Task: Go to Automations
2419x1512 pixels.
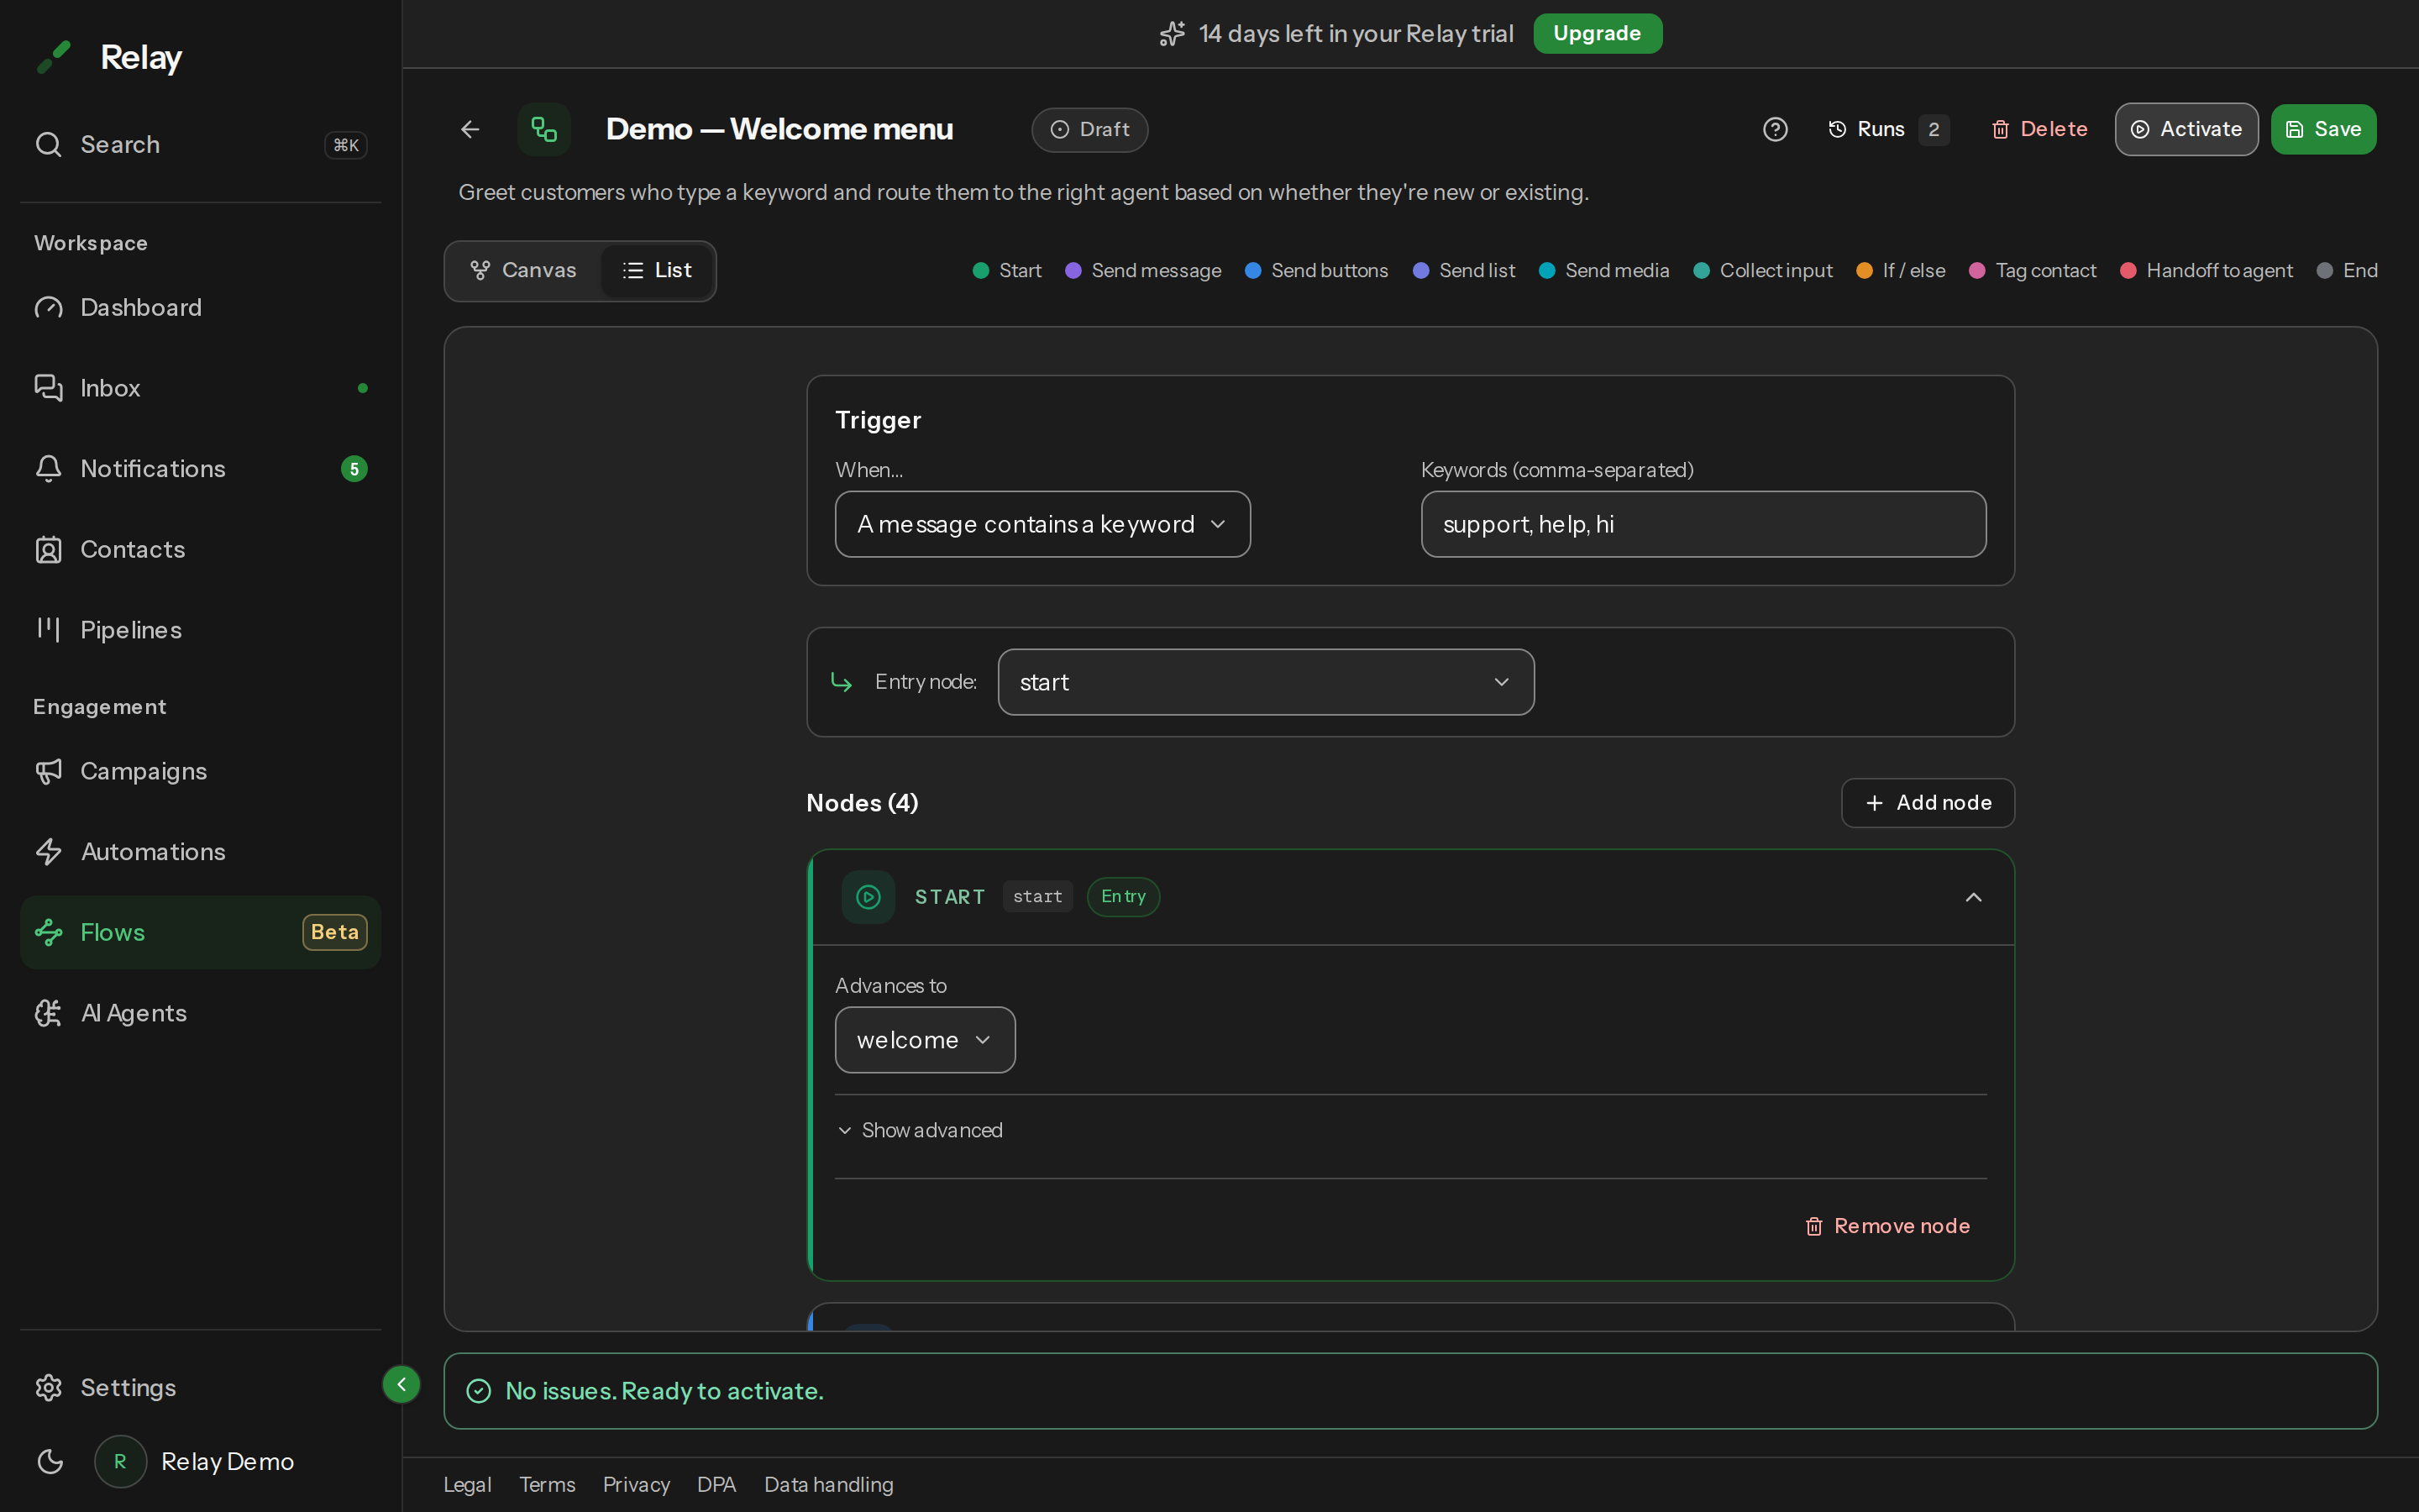Action: 200,852
